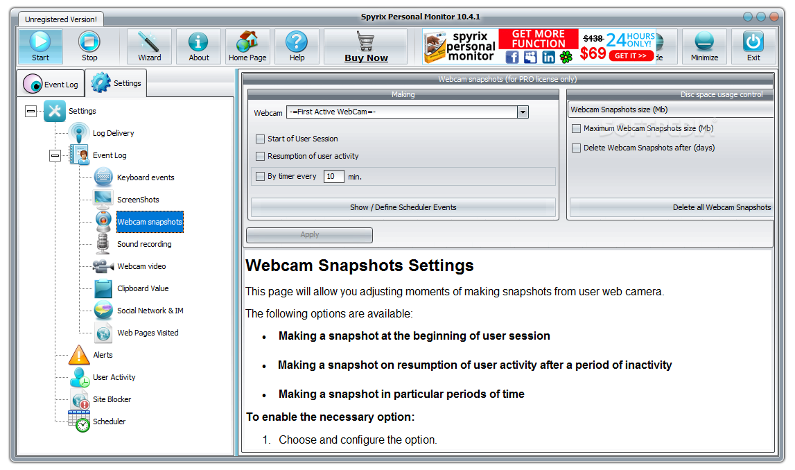This screenshot has height=470, width=795.
Task: Click the Webcam combo box text field
Action: click(402, 112)
